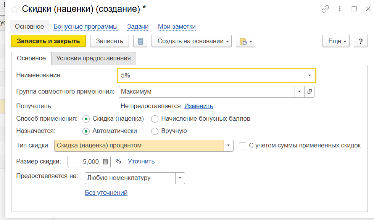Open the window options kebab menu

click(340, 9)
